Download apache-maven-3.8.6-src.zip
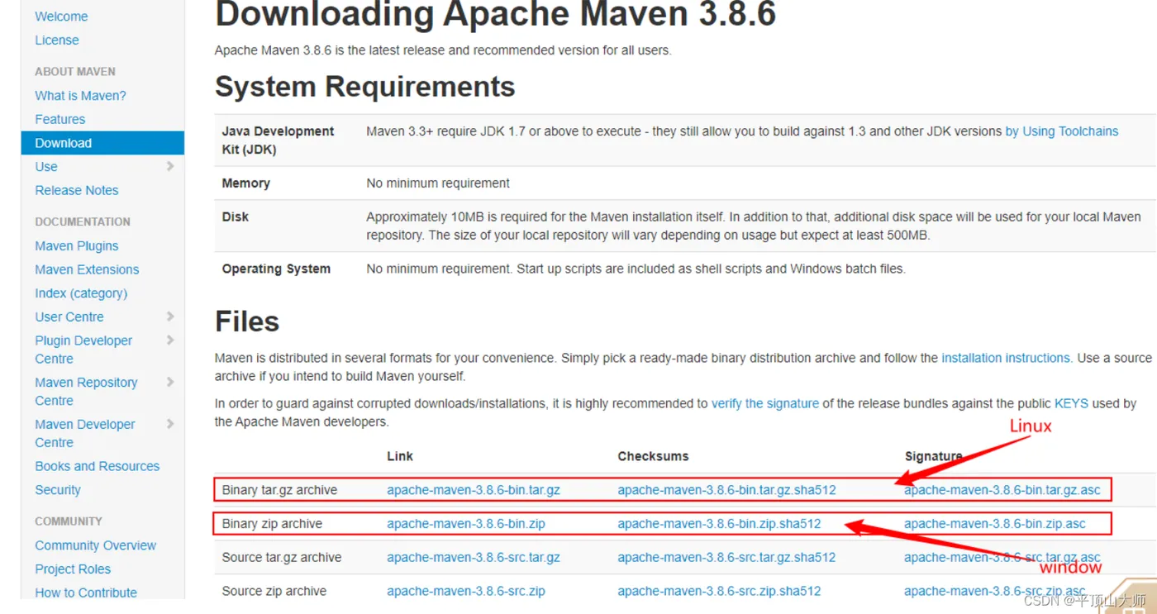Viewport: 1157px width, 614px height. click(466, 592)
